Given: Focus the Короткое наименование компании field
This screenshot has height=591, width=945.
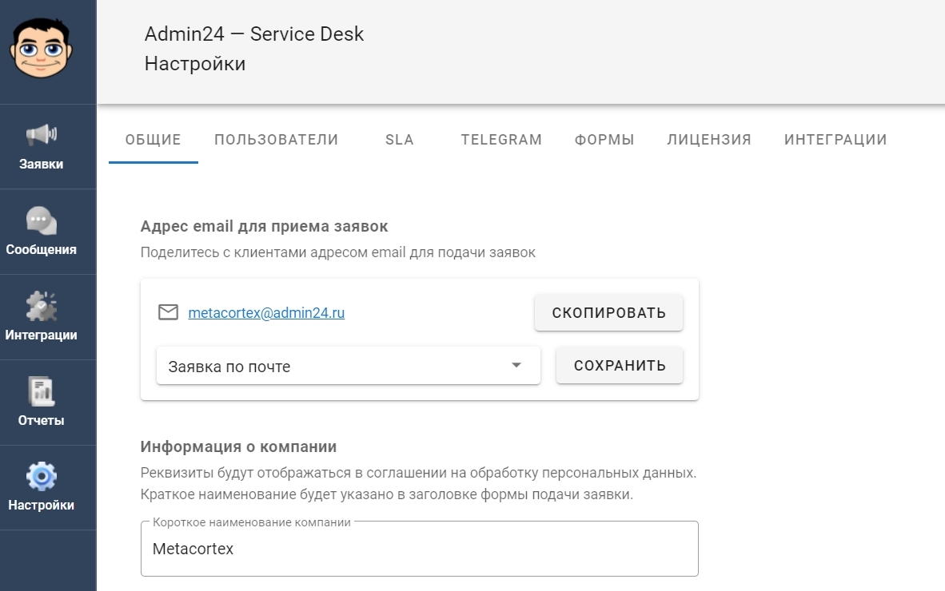Looking at the screenshot, I should tap(420, 549).
